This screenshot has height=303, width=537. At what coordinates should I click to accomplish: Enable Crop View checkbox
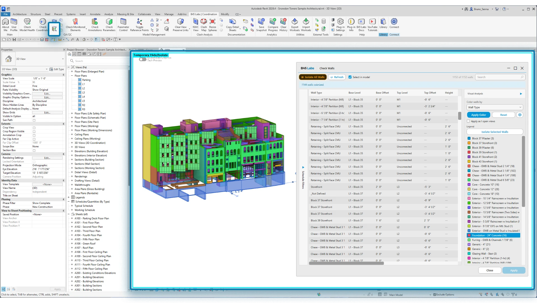tap(34, 128)
